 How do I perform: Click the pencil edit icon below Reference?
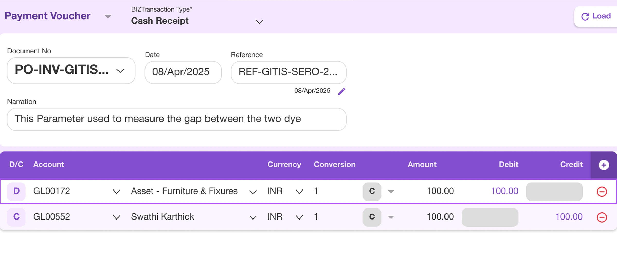(342, 91)
